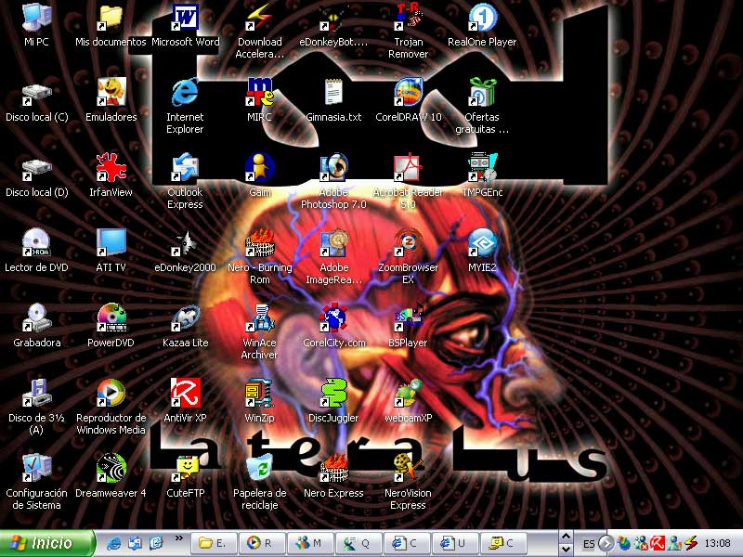This screenshot has height=557, width=743.
Task: Launch ZoomBrowser EX shortcut
Action: click(408, 243)
